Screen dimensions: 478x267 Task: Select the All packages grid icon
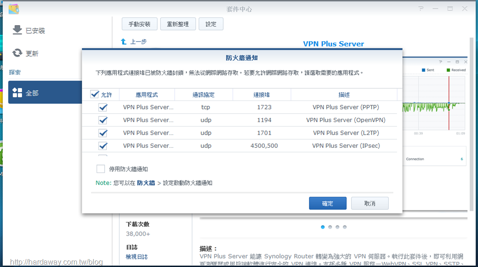(x=17, y=93)
